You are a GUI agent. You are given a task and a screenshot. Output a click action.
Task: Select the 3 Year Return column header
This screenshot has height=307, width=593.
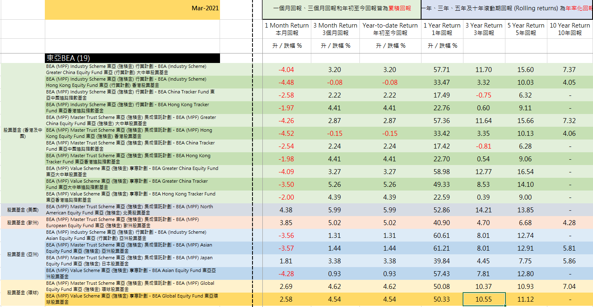pyautogui.click(x=484, y=29)
